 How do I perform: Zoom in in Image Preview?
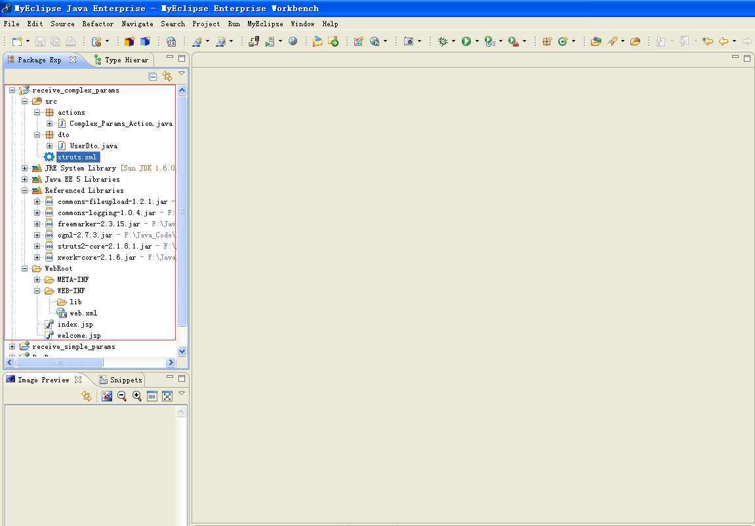click(136, 396)
